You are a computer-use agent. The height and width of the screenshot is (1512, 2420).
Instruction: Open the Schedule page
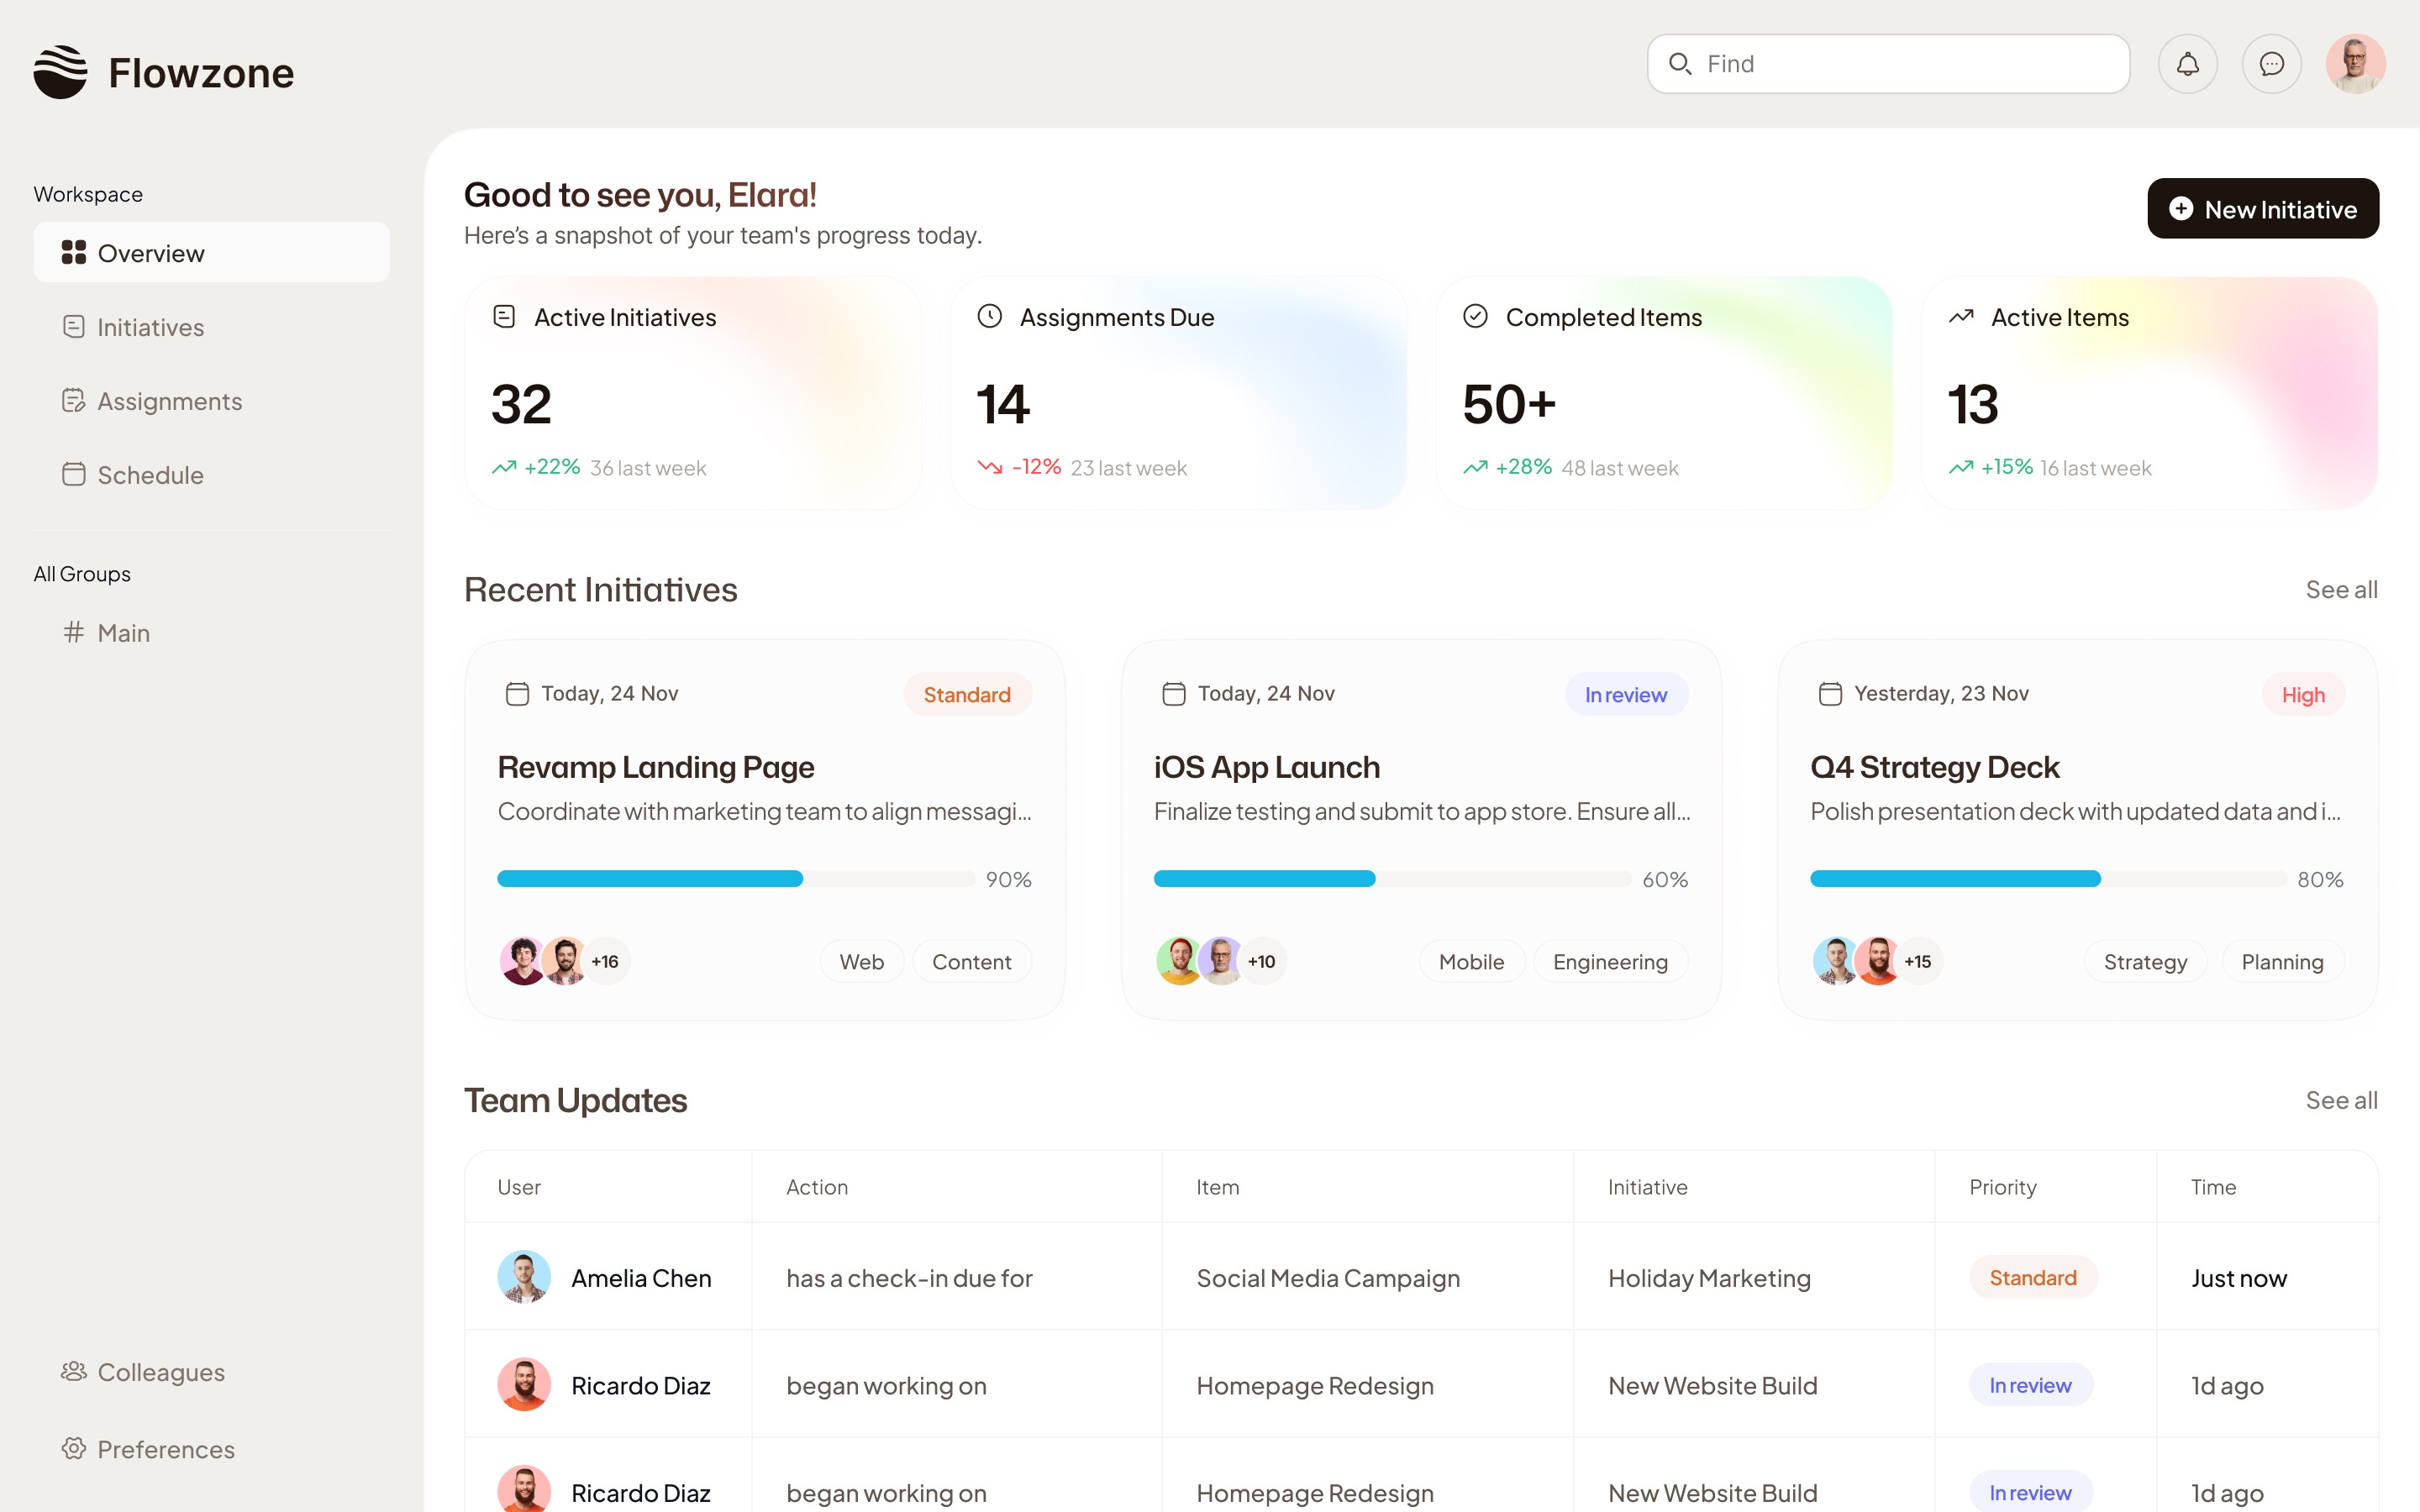tap(150, 475)
